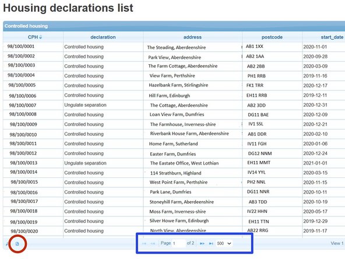Select CPH cell 98/100/0004

point(21,75)
